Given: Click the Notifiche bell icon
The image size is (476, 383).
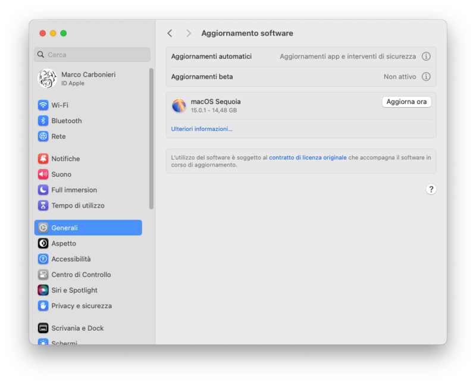Looking at the screenshot, I should coord(43,159).
